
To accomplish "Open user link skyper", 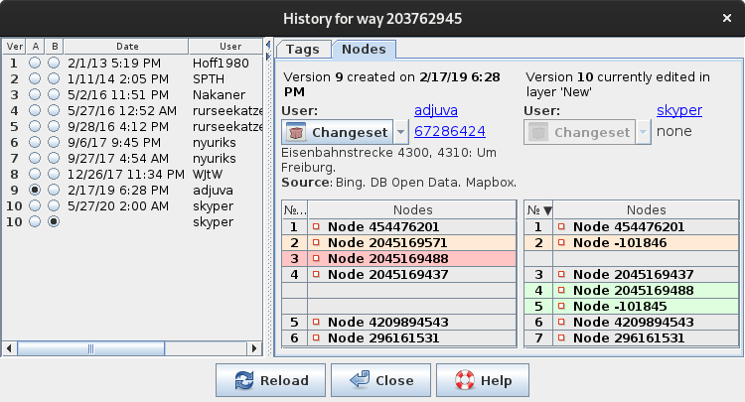I will pos(679,110).
